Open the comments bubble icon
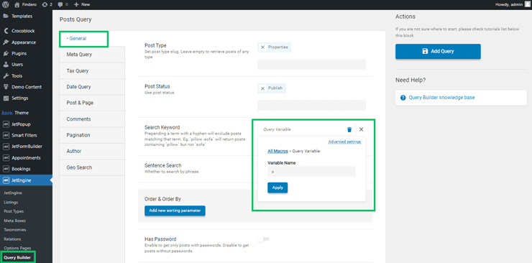The height and width of the screenshot is (263, 532). coord(60,4)
